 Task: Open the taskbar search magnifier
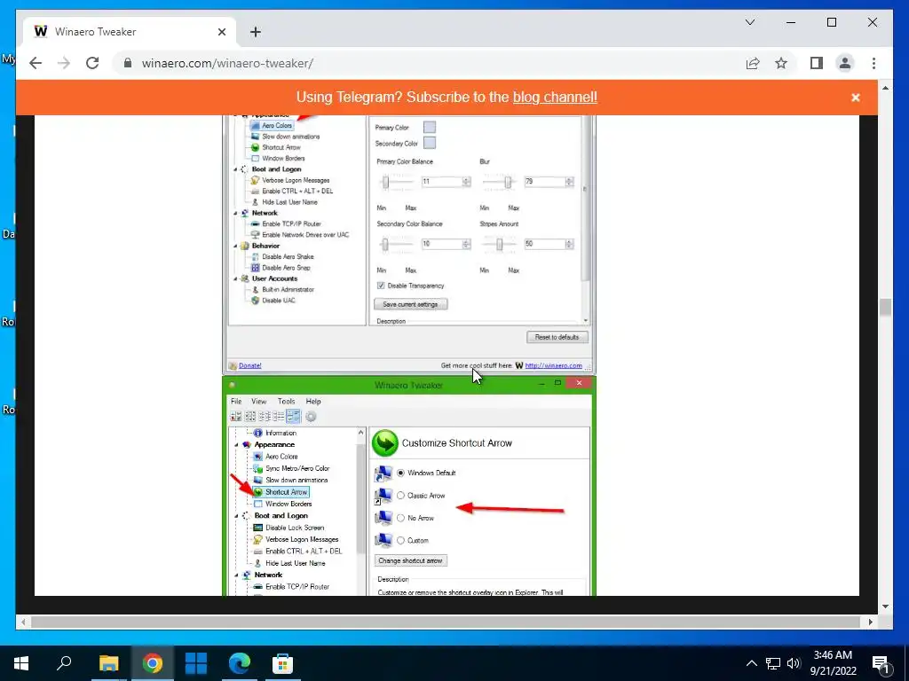(x=64, y=663)
